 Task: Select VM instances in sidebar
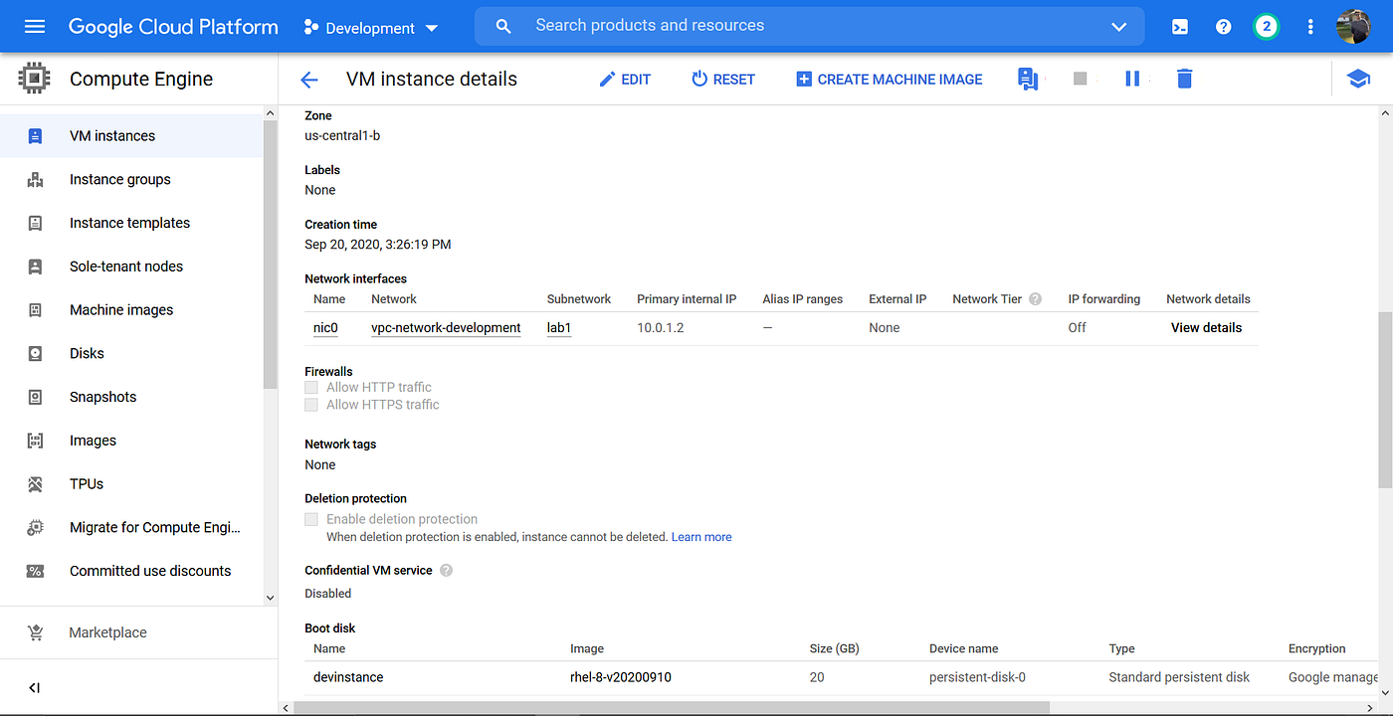point(131,136)
